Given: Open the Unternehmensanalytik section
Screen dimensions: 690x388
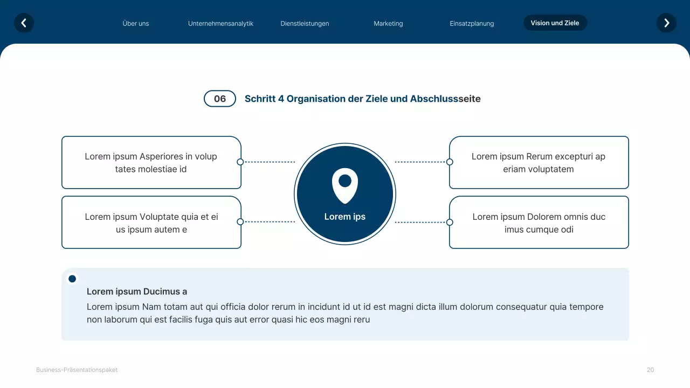Looking at the screenshot, I should point(220,23).
